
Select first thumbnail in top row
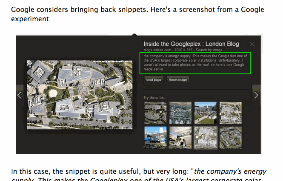pos(155,113)
